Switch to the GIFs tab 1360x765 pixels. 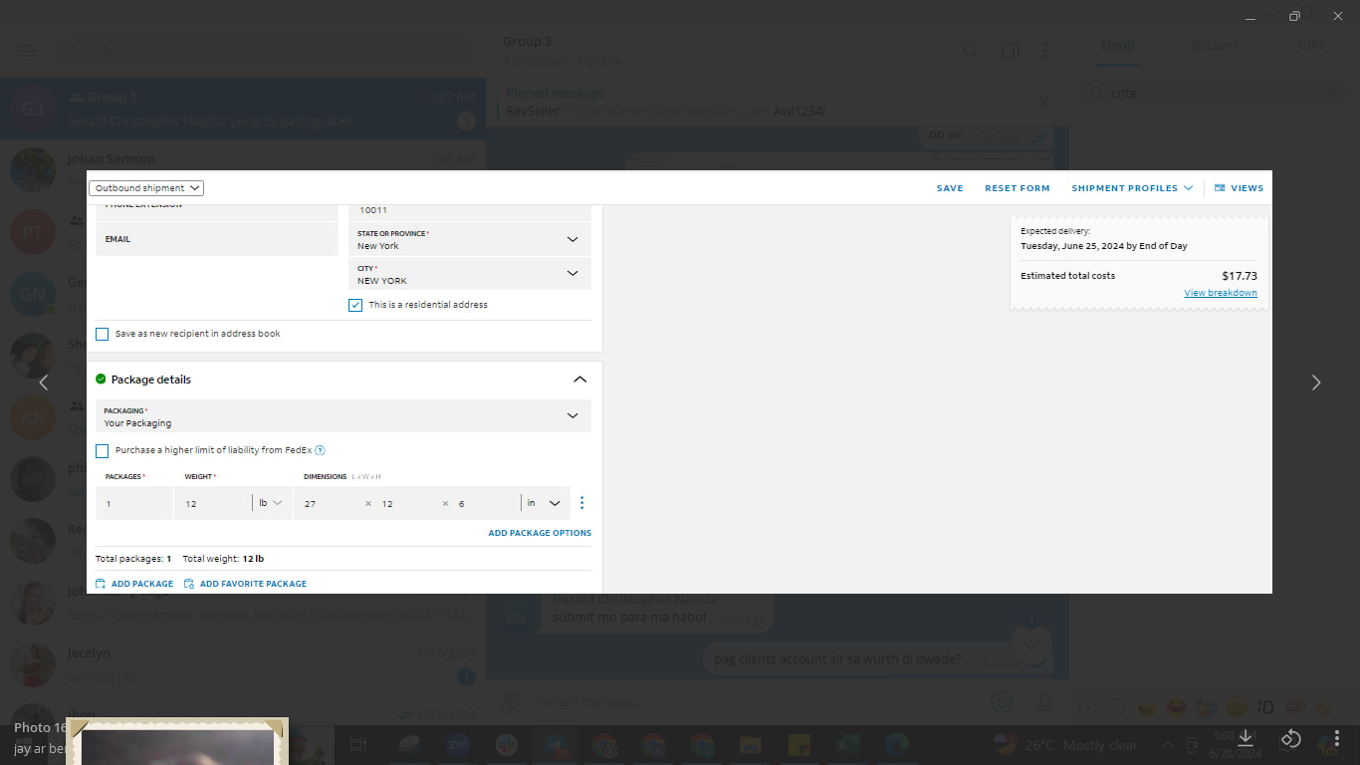pyautogui.click(x=1311, y=46)
